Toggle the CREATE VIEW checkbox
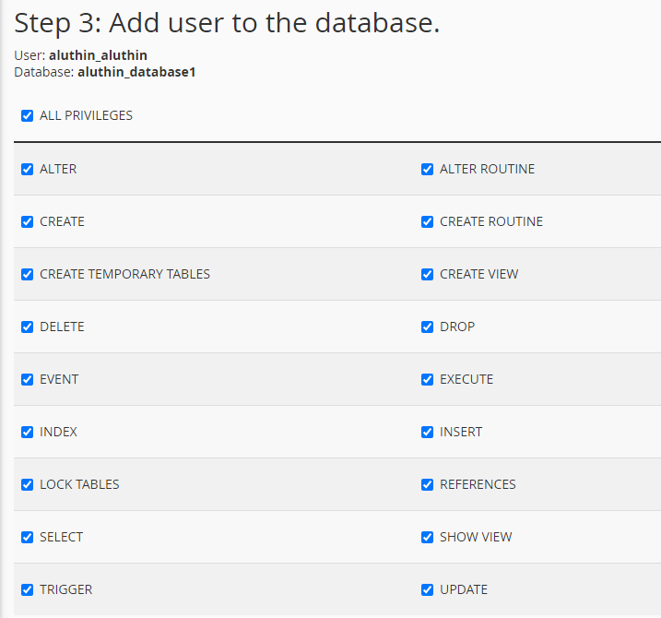The image size is (661, 618). [x=428, y=275]
